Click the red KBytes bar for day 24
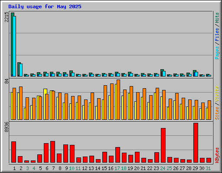The height and width of the screenshot is (173, 222). point(163,145)
